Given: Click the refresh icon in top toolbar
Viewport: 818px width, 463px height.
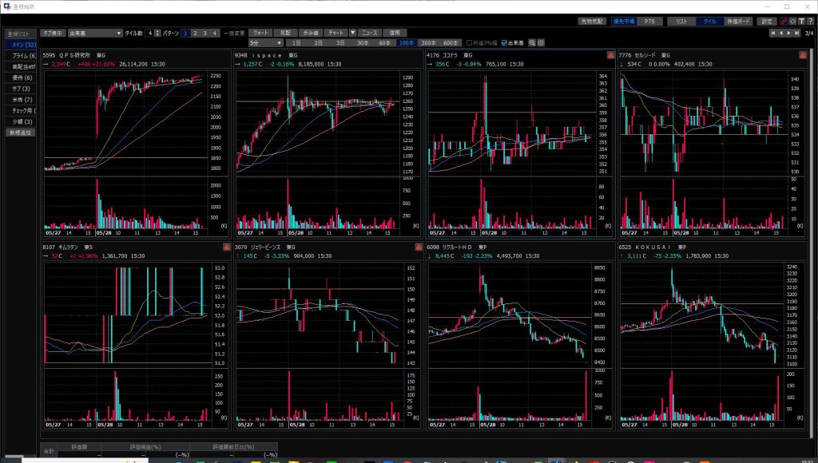Looking at the screenshot, I should pyautogui.click(x=792, y=22).
